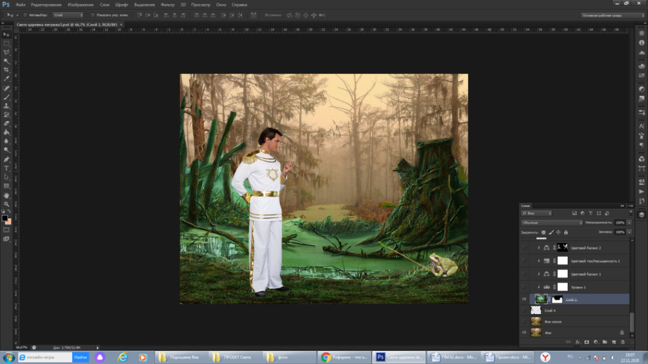Select the Zoom tool
Image resolution: width=648 pixels, height=364 pixels.
(7, 205)
